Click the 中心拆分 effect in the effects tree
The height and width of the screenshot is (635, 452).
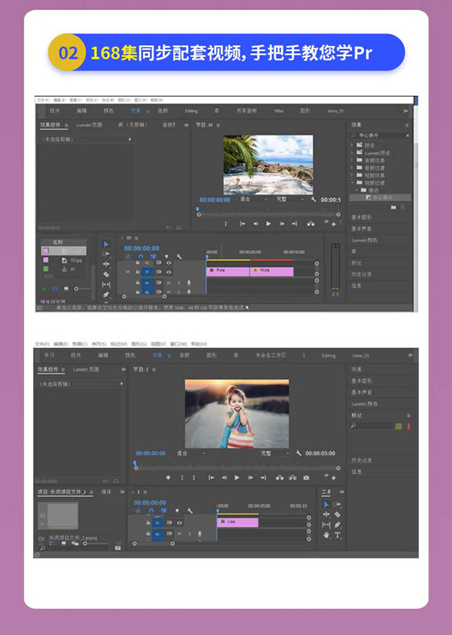382,197
